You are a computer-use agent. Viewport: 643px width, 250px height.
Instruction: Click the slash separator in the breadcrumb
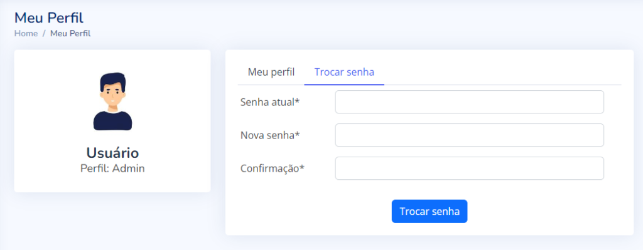44,34
